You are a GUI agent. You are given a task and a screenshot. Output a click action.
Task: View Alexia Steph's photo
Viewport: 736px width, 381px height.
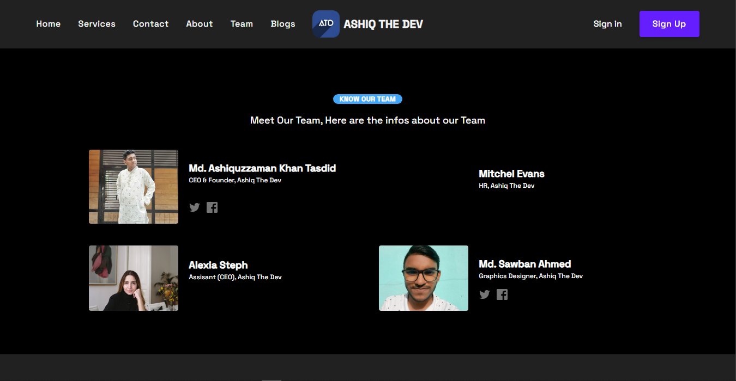click(133, 278)
